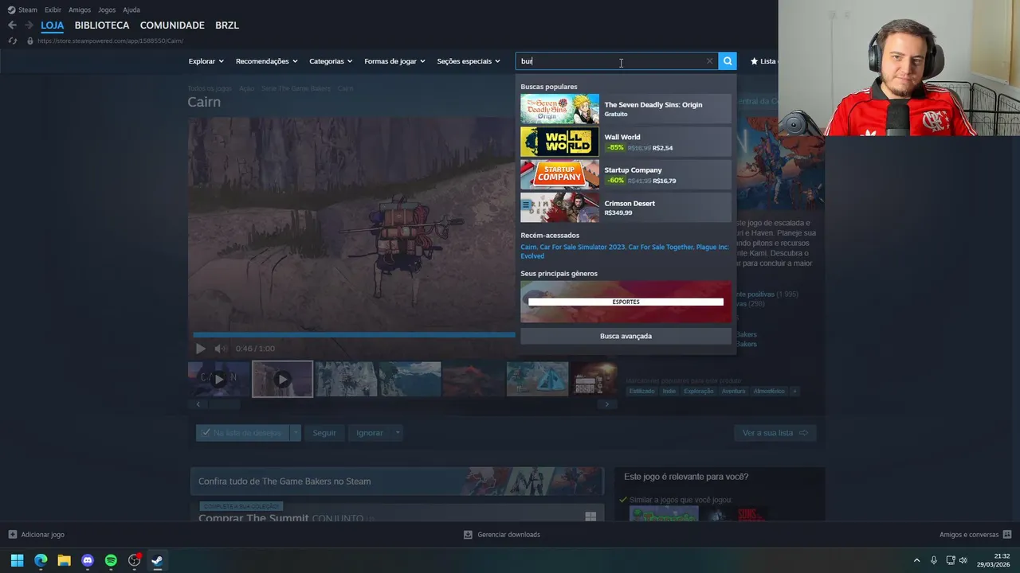The image size is (1020, 573).
Task: Expand the Ignorar dropdown arrow
Action: click(x=397, y=433)
